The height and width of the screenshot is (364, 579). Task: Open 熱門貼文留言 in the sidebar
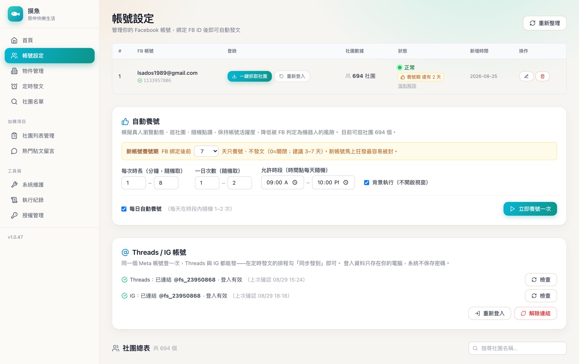(50, 151)
